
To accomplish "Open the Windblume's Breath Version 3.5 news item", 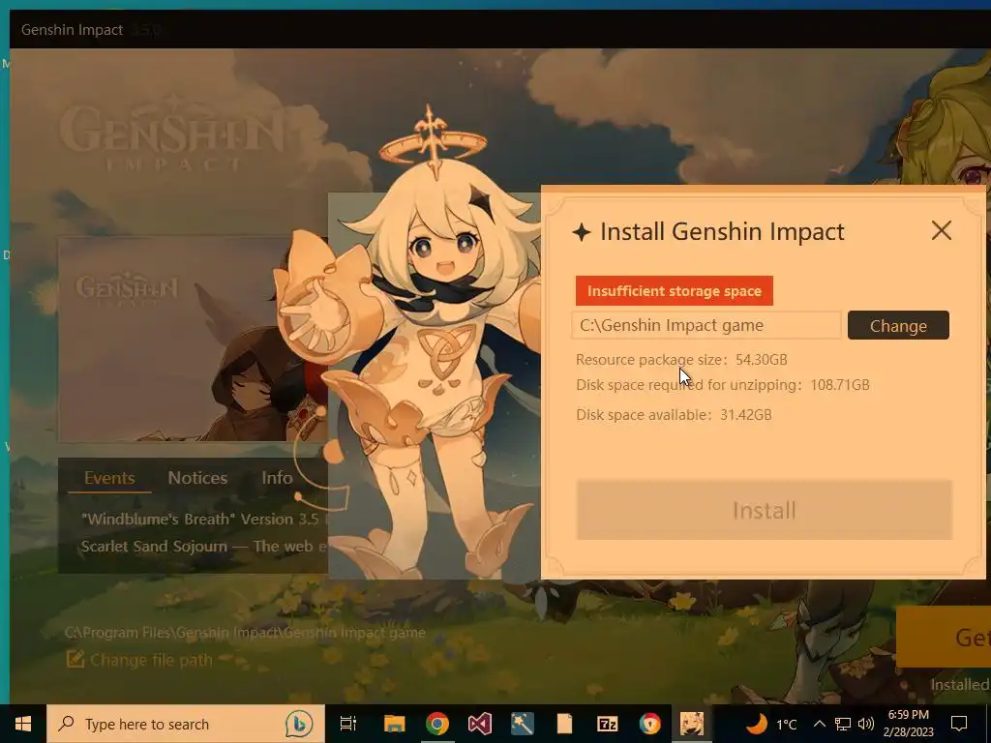I will [205, 520].
